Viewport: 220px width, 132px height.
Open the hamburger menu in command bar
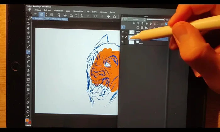[35, 14]
